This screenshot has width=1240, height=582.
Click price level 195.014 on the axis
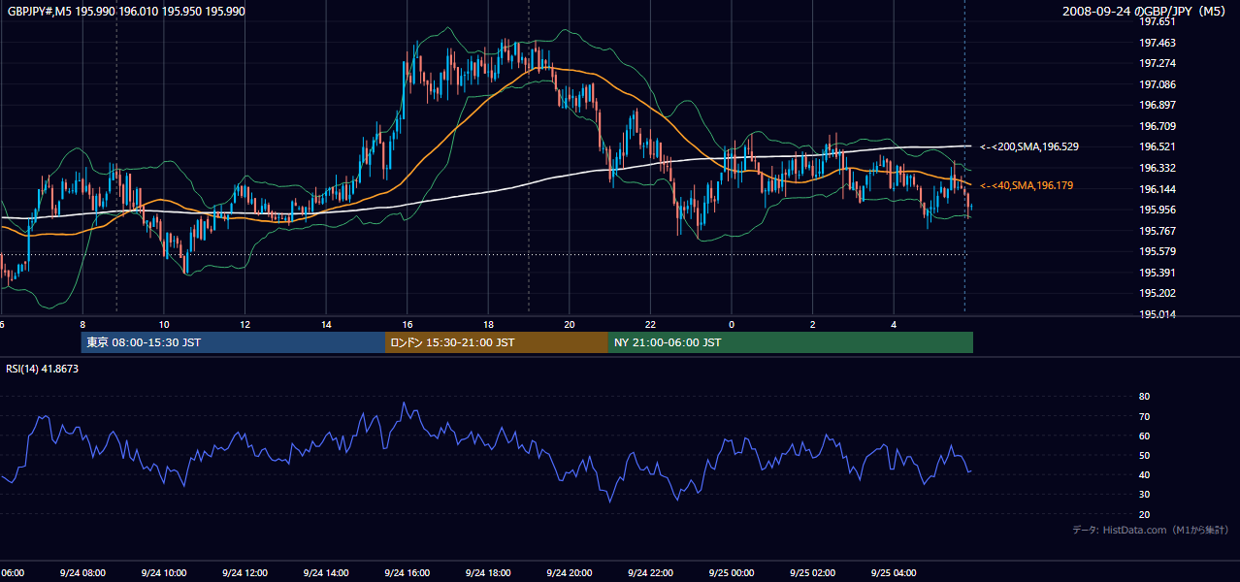click(1158, 314)
